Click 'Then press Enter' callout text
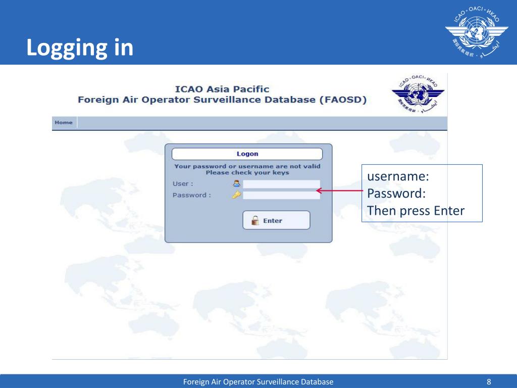This screenshot has width=517, height=388. (x=416, y=211)
